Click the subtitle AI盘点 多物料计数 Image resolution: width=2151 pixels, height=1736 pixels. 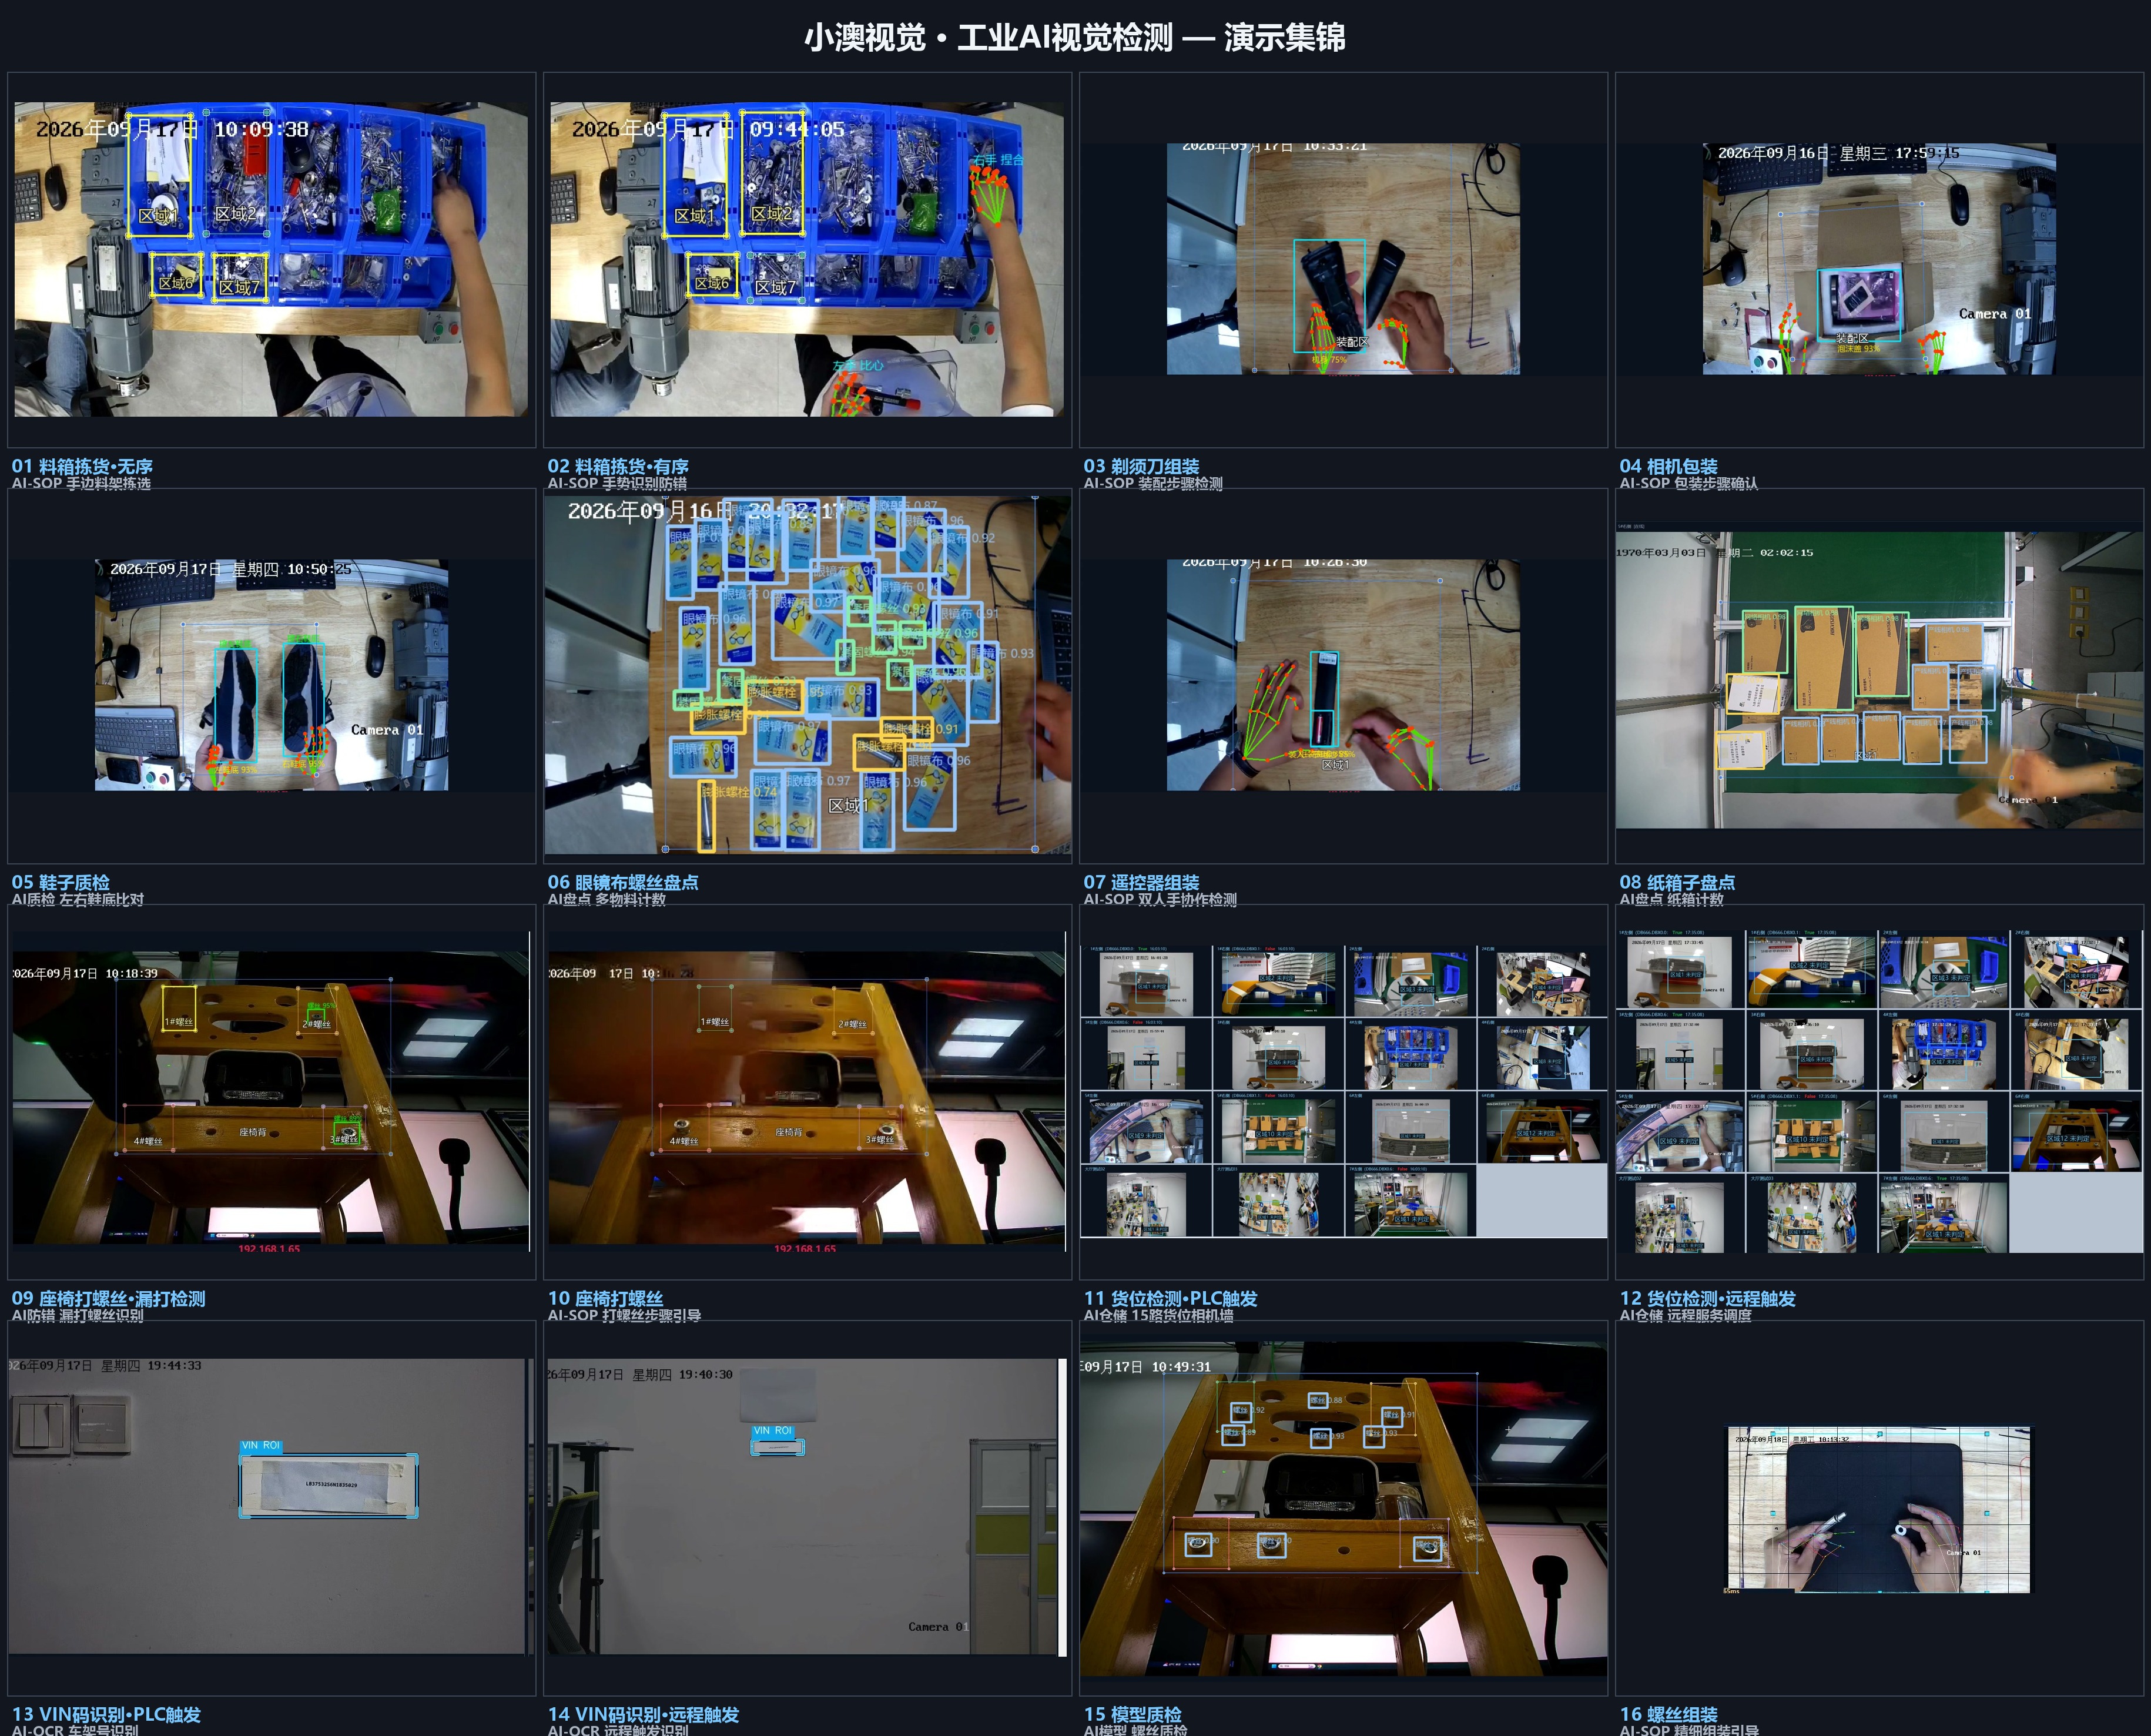point(606,899)
